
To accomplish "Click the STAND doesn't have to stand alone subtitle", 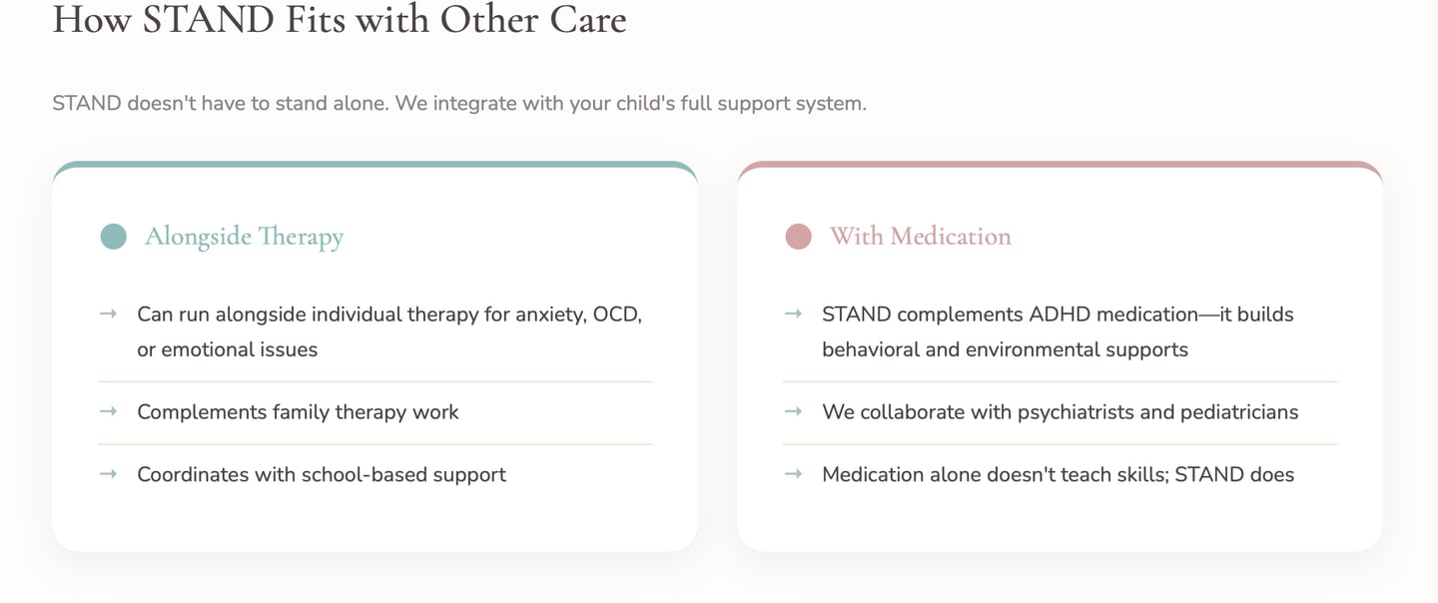I will click(x=459, y=103).
